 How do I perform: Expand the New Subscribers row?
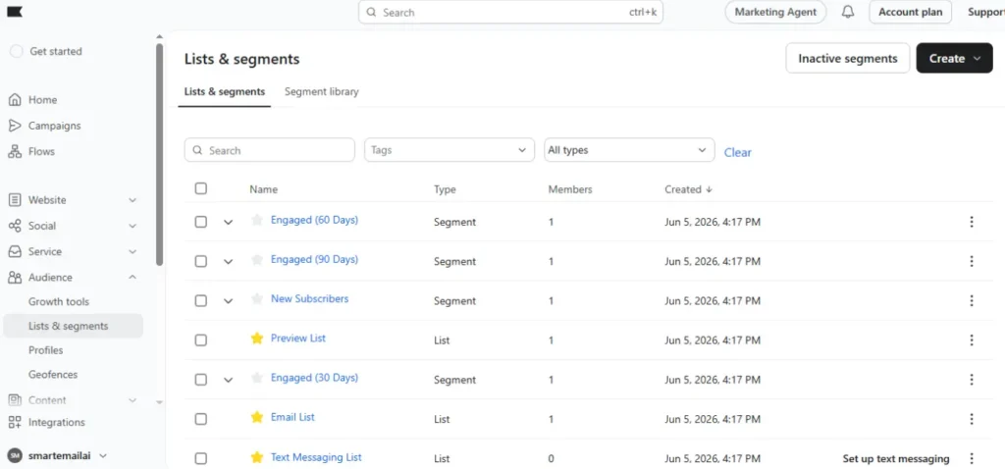tap(228, 301)
